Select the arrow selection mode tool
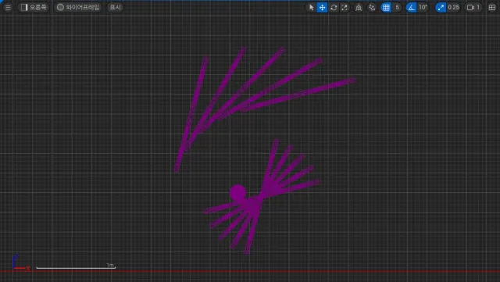This screenshot has height=282, width=500. (x=311, y=7)
